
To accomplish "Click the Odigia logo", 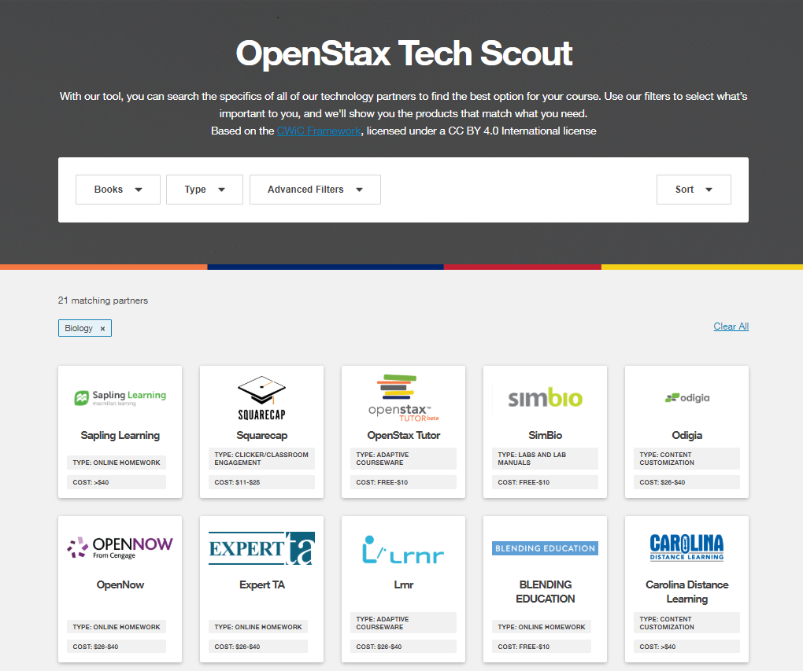I will [x=686, y=398].
